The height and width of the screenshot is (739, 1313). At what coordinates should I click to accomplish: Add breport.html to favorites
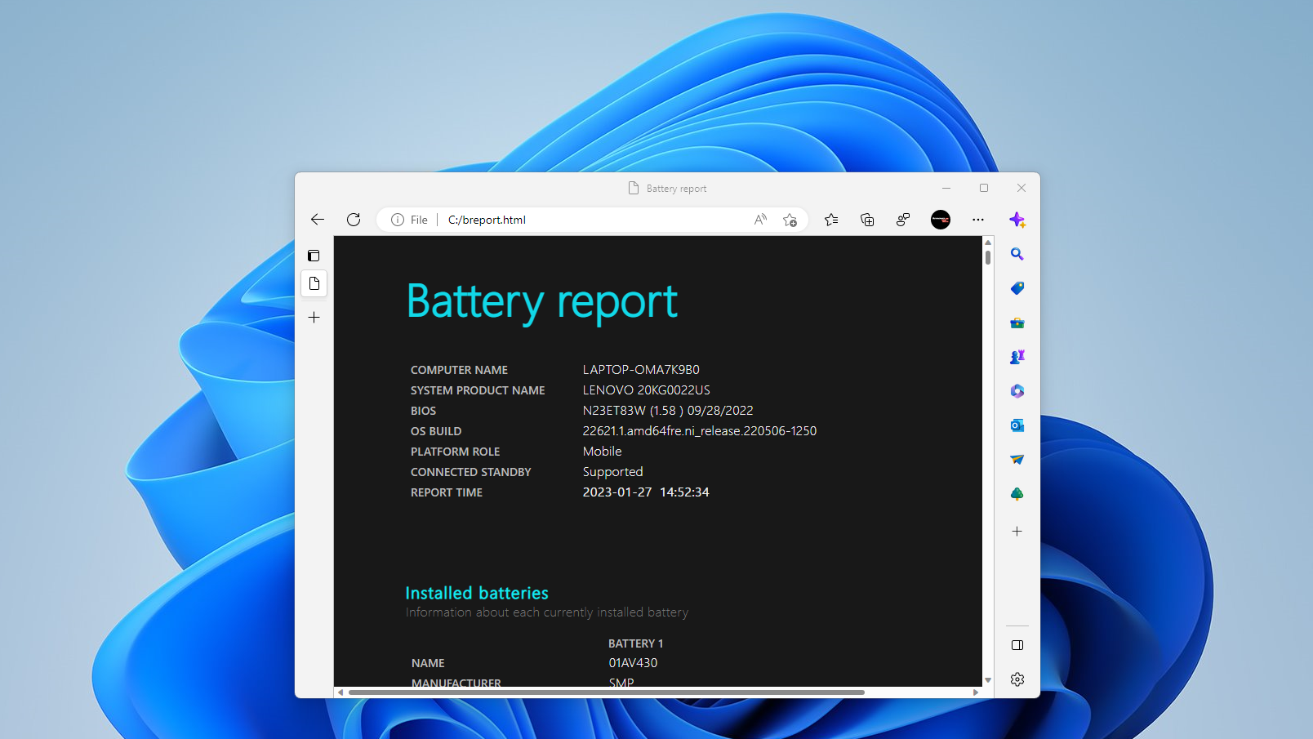[x=790, y=219]
